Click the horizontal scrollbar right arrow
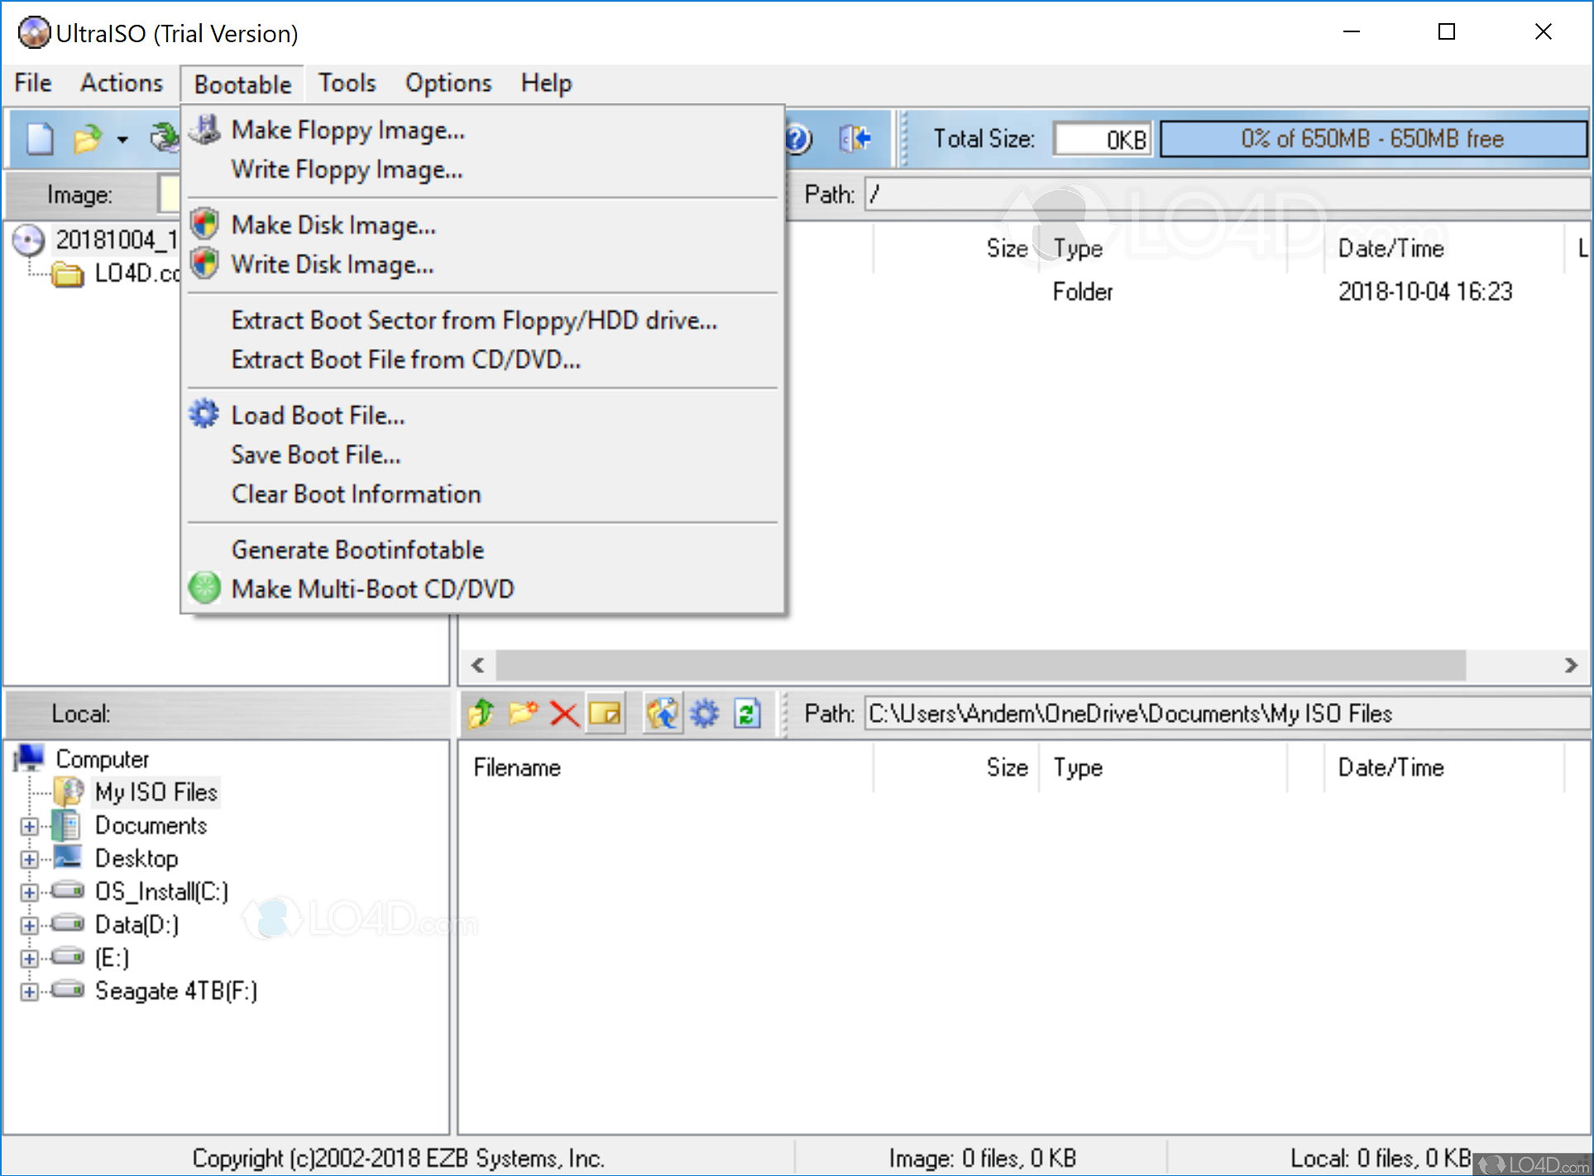This screenshot has height=1176, width=1594. (1571, 665)
